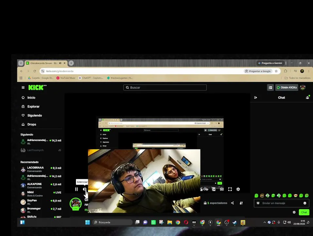Viewport: 313px width, 236px height.
Task: Open Chrome tab search dropdown arrow
Action: coord(21,63)
